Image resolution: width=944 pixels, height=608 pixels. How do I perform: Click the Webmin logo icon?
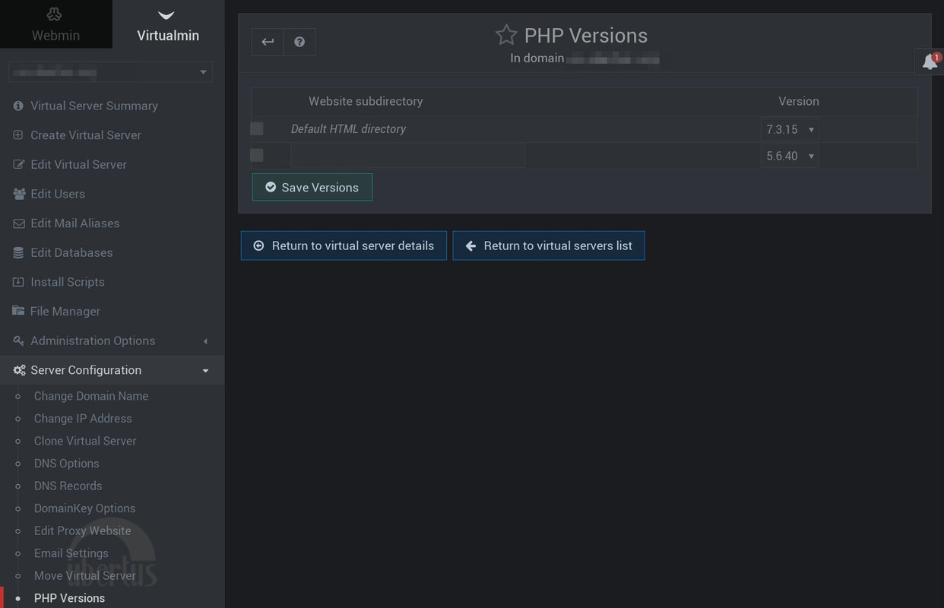[x=55, y=14]
